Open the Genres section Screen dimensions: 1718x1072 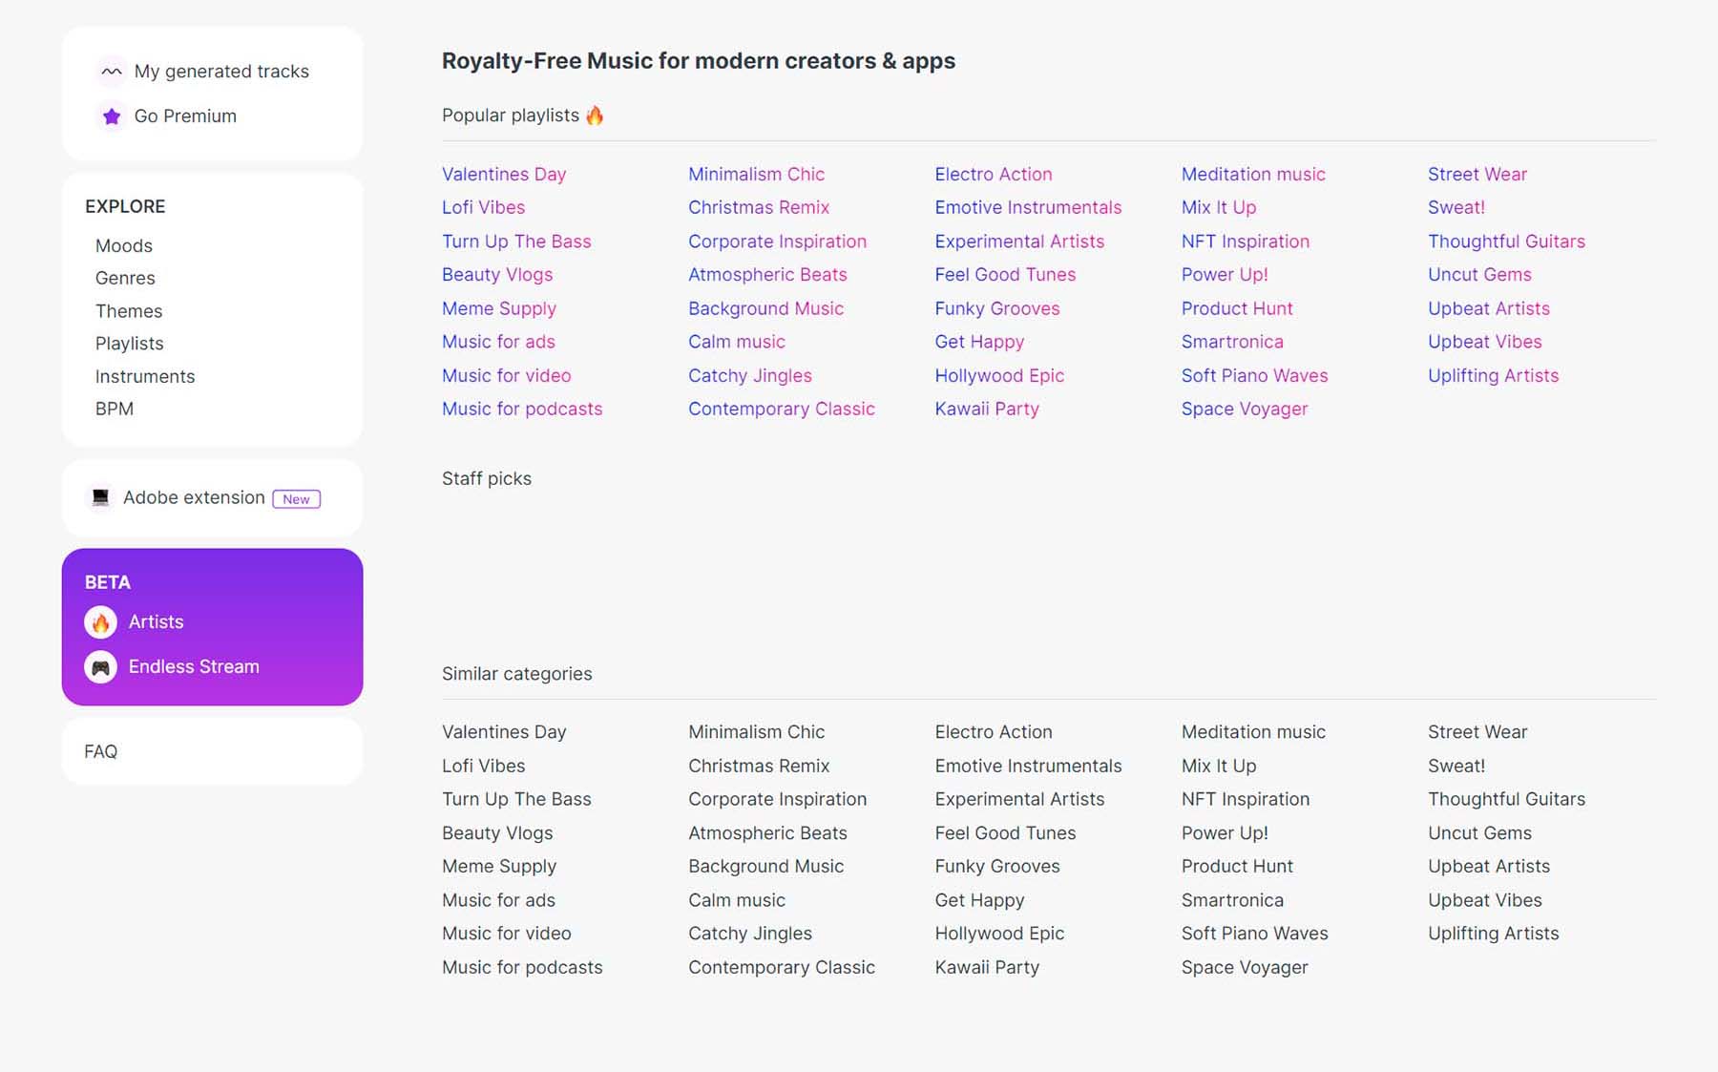click(125, 278)
